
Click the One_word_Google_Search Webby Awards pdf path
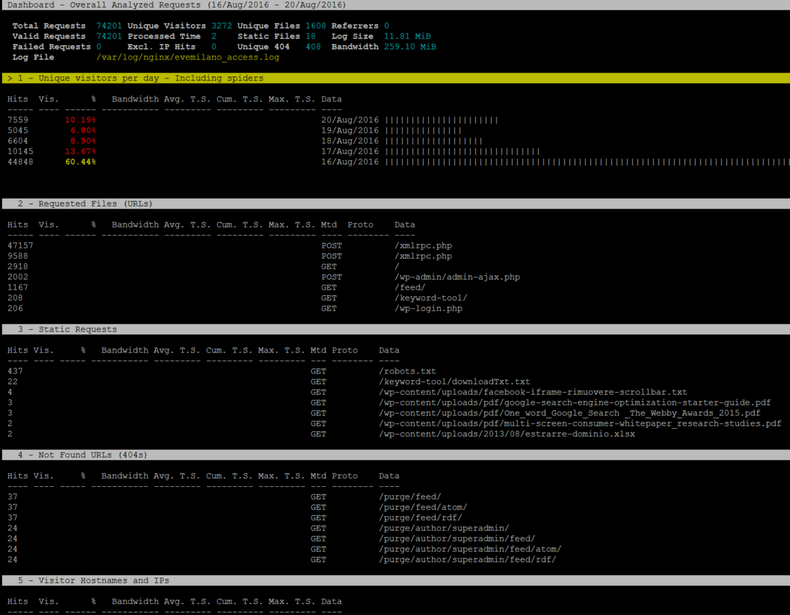point(570,413)
